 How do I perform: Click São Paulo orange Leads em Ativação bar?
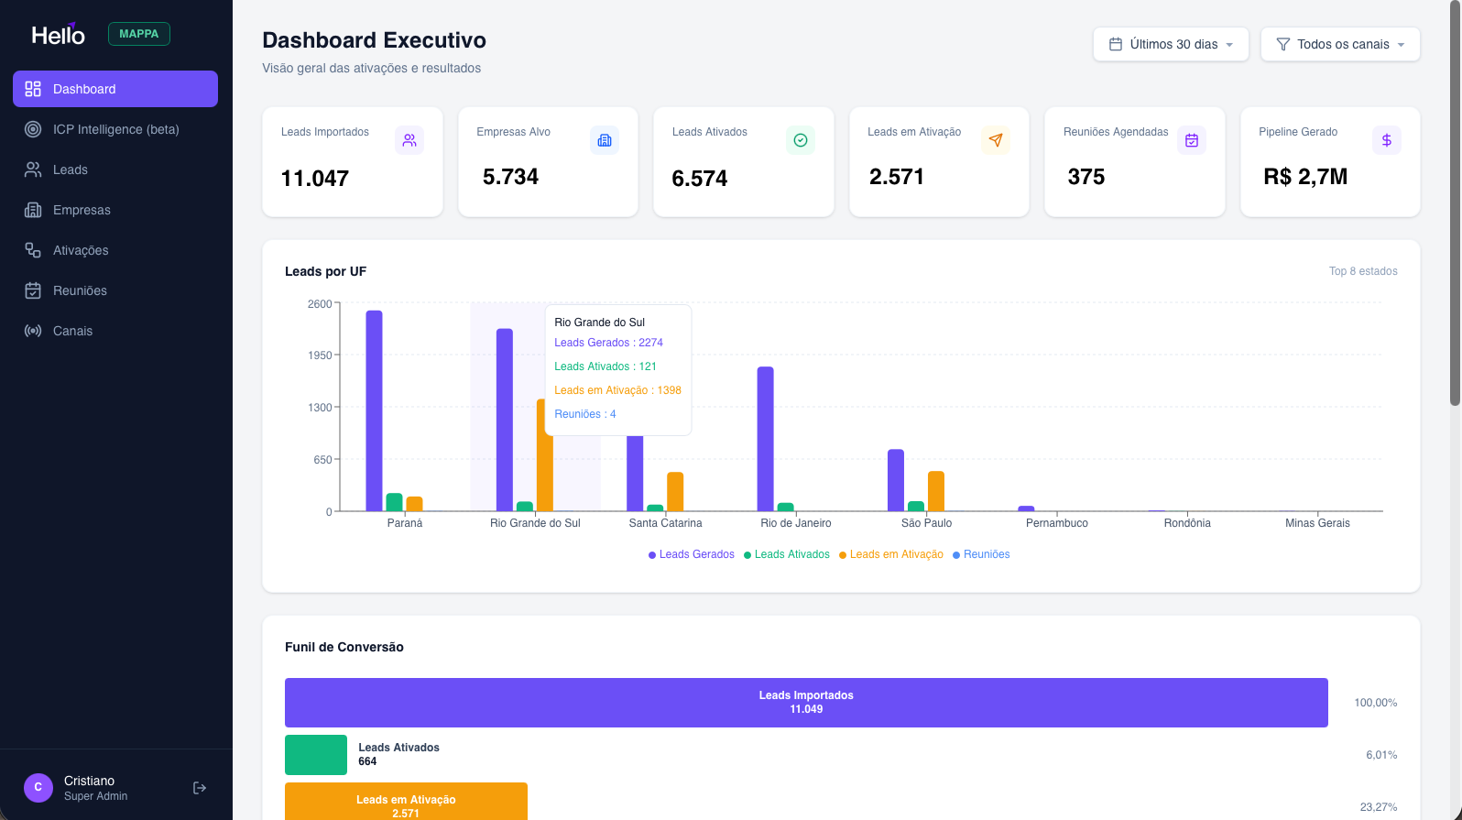click(x=936, y=491)
